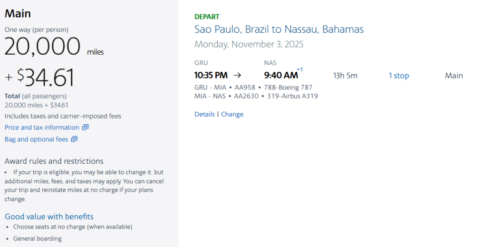Select the AA958 flight number text
This screenshot has width=487, height=247.
(x=245, y=88)
